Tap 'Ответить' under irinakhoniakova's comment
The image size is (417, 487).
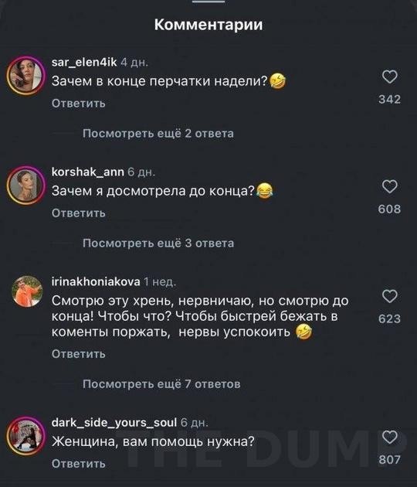(79, 354)
